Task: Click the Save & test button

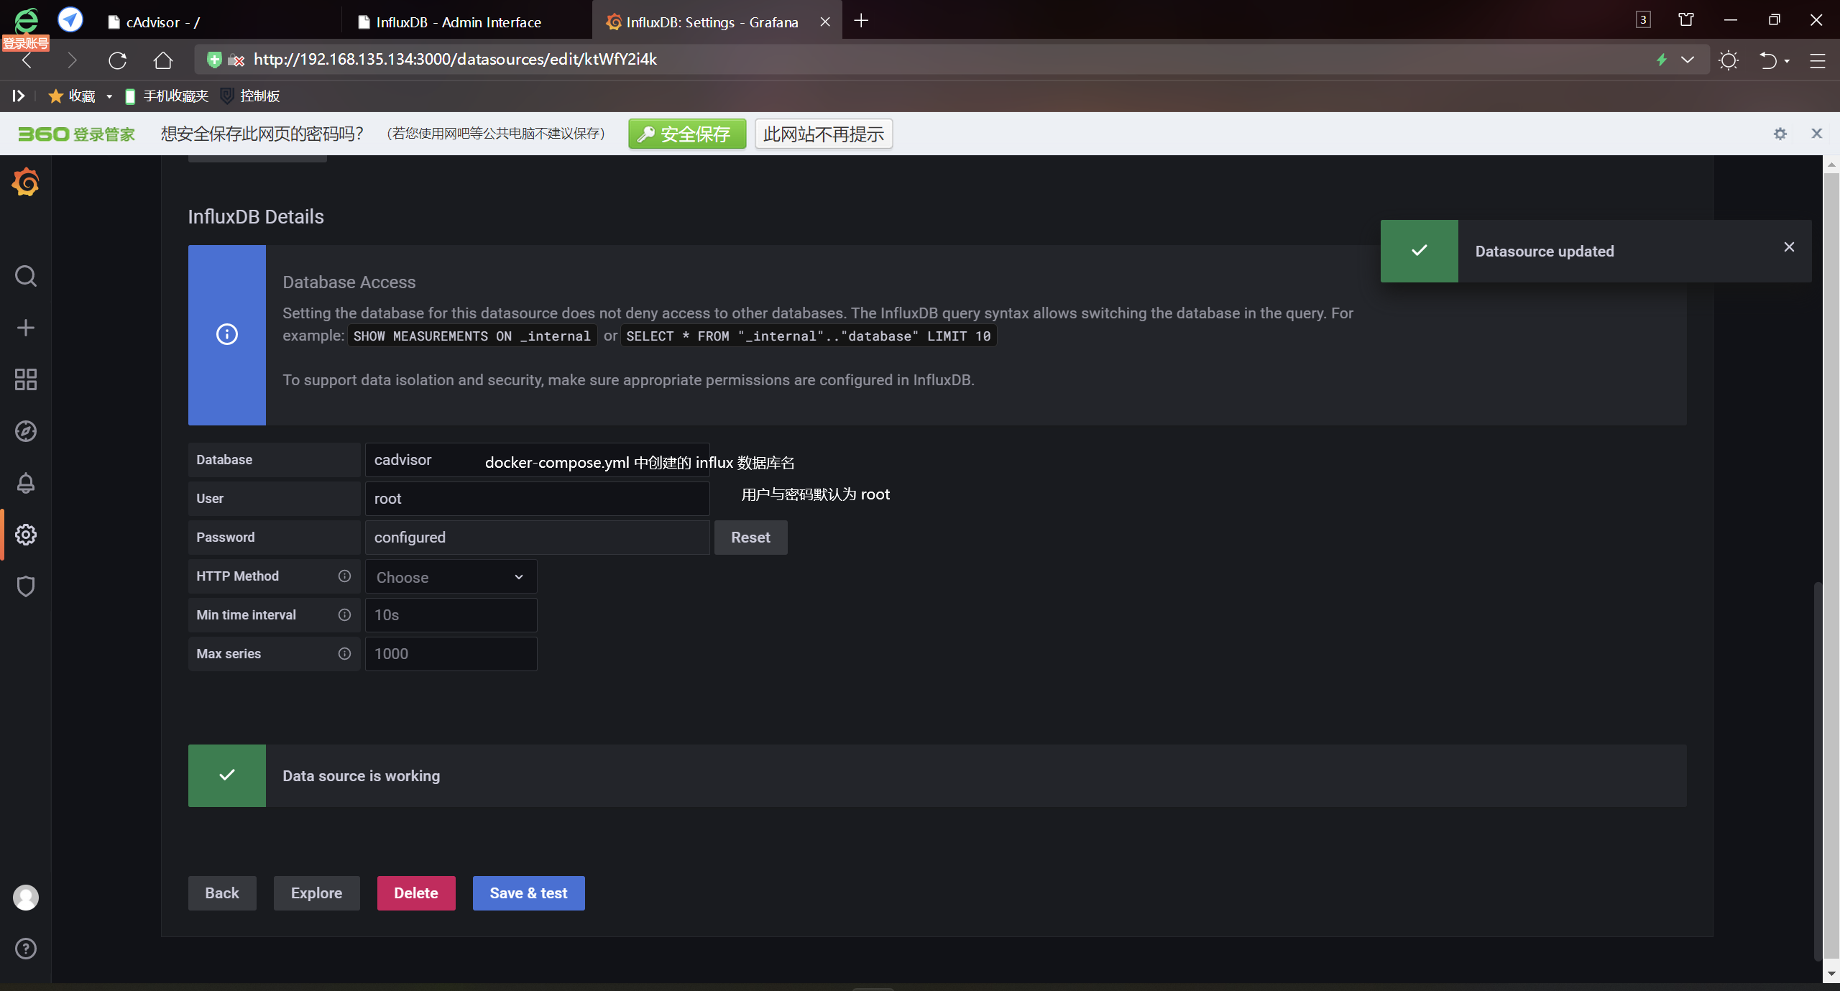Action: pyautogui.click(x=528, y=893)
